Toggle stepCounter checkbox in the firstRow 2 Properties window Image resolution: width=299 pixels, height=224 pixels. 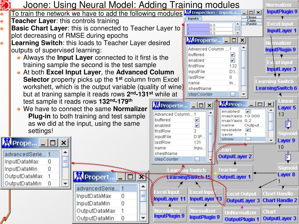click(197, 159)
